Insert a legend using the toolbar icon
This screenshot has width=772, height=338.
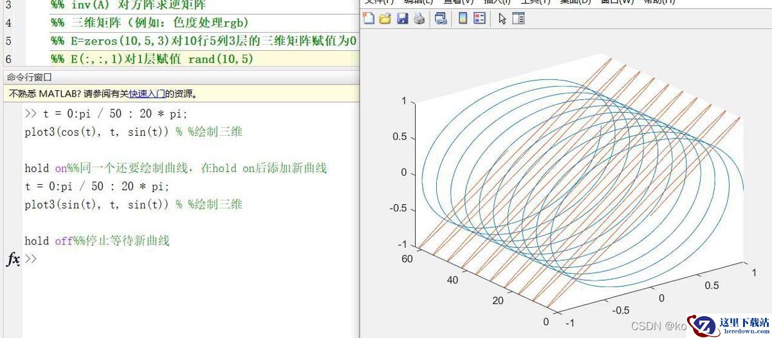479,18
